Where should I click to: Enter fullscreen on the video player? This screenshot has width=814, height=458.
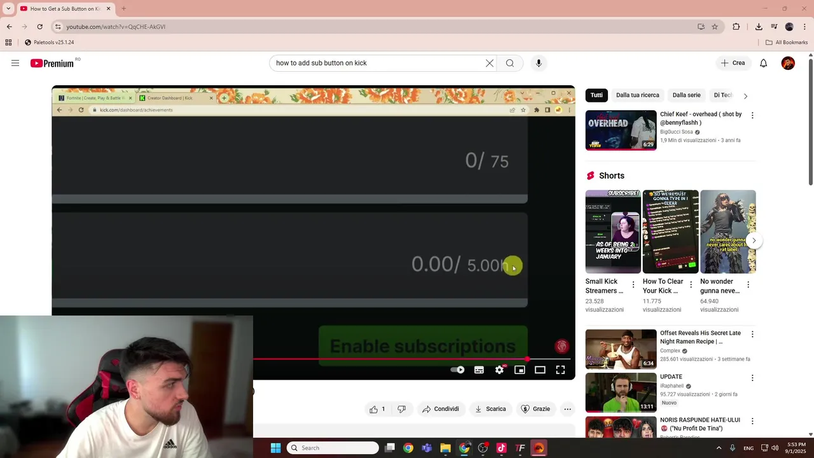click(x=560, y=370)
